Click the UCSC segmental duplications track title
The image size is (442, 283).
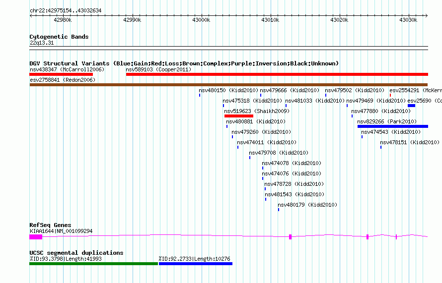coord(76,253)
